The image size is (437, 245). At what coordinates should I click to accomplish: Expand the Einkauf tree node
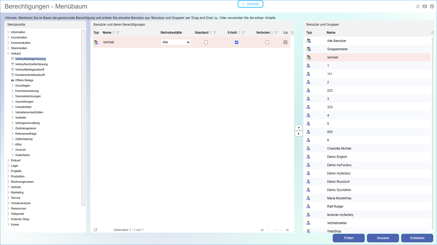(8, 160)
